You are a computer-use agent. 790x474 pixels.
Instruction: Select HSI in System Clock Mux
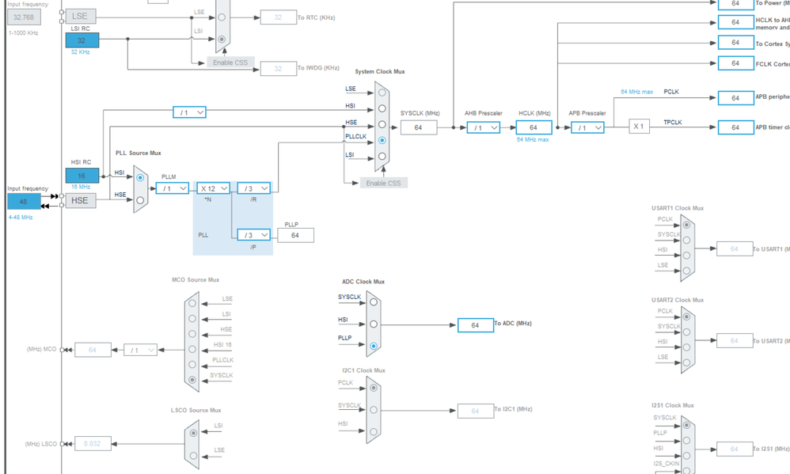[382, 108]
